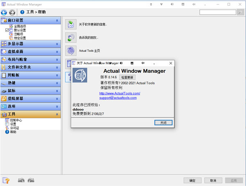246x186 pixels.
Task: Collapse the 工具 section chevron
Action: [57, 115]
